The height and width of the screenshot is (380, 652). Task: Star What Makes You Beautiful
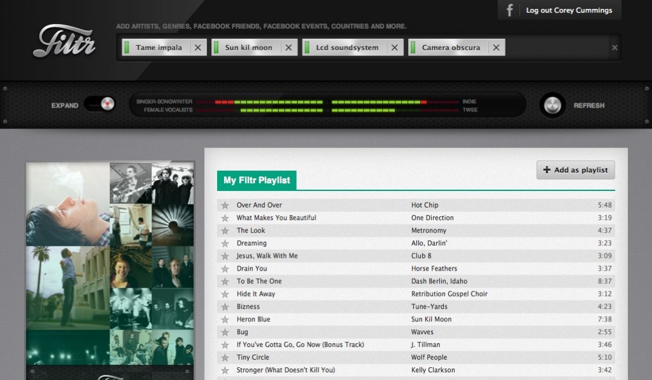coord(225,218)
